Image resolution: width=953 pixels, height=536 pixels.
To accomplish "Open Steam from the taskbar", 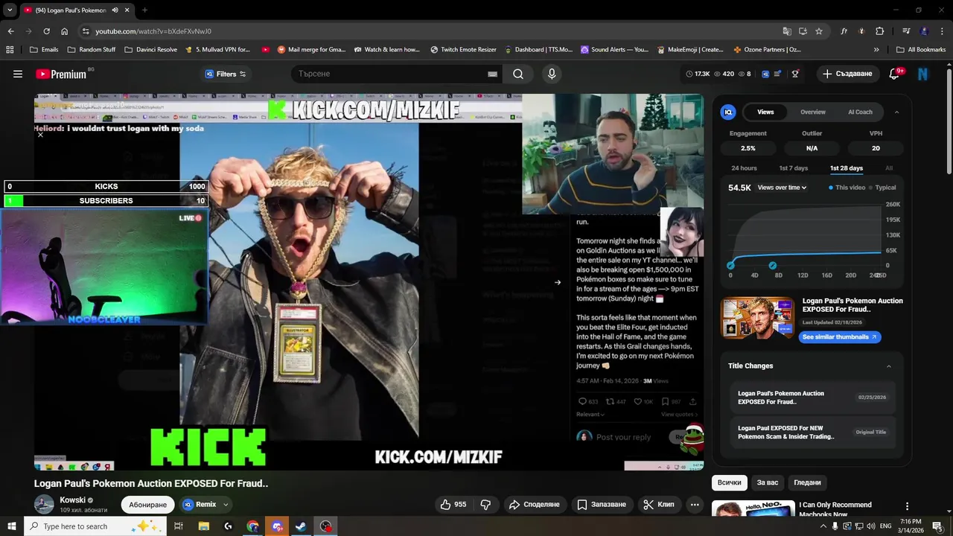I will pos(301,526).
